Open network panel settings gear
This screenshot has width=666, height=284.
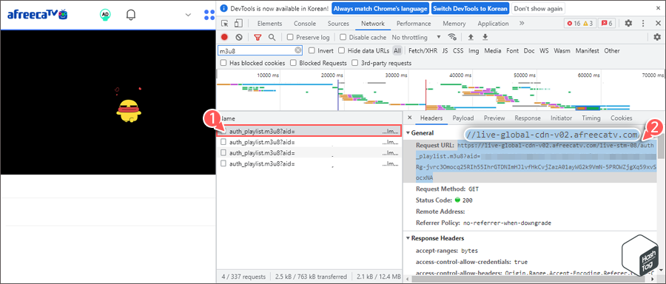(x=658, y=38)
